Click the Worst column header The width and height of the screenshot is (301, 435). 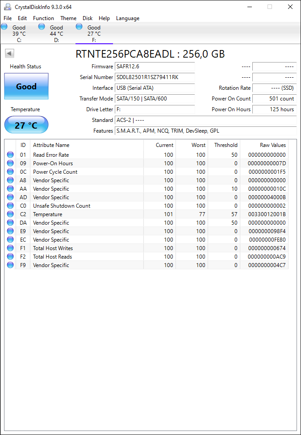click(192, 145)
